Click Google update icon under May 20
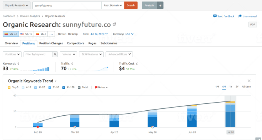 153,127
